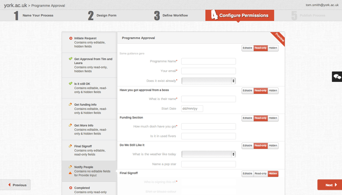Image resolution: width=342 pixels, height=195 pixels.
Task: Click the red circle icon next to Completed
Action: click(x=71, y=188)
